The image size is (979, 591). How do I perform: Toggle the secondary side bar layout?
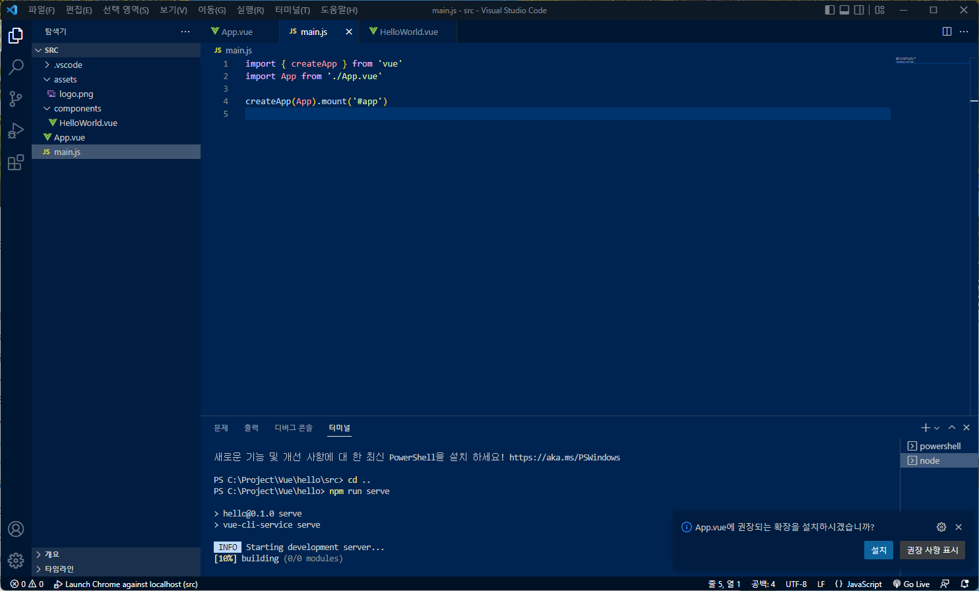(x=859, y=10)
